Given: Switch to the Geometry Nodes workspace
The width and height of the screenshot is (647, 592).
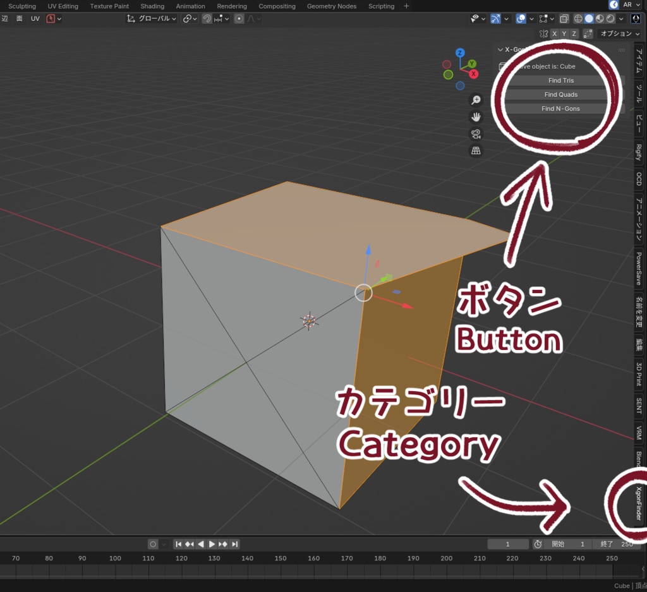Looking at the screenshot, I should coord(331,6).
